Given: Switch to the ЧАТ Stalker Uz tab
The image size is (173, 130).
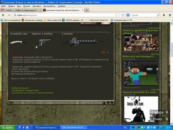Looking at the screenshot, I should (x=21, y=10).
